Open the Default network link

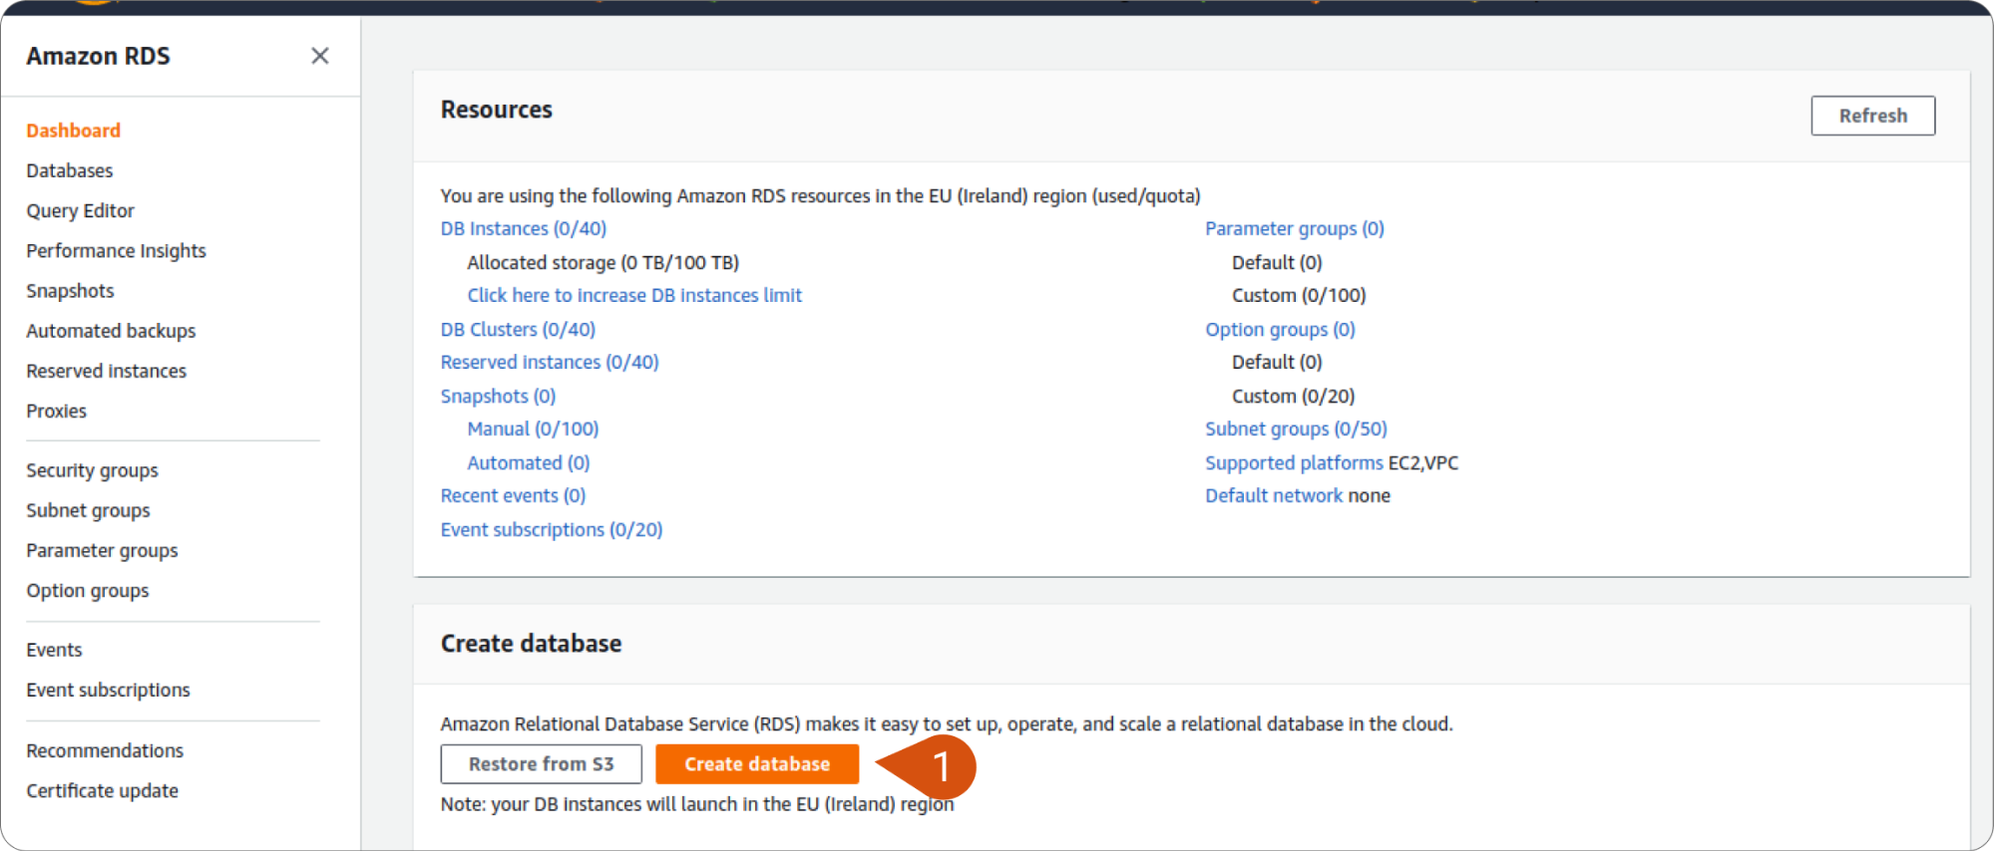coord(1274,496)
